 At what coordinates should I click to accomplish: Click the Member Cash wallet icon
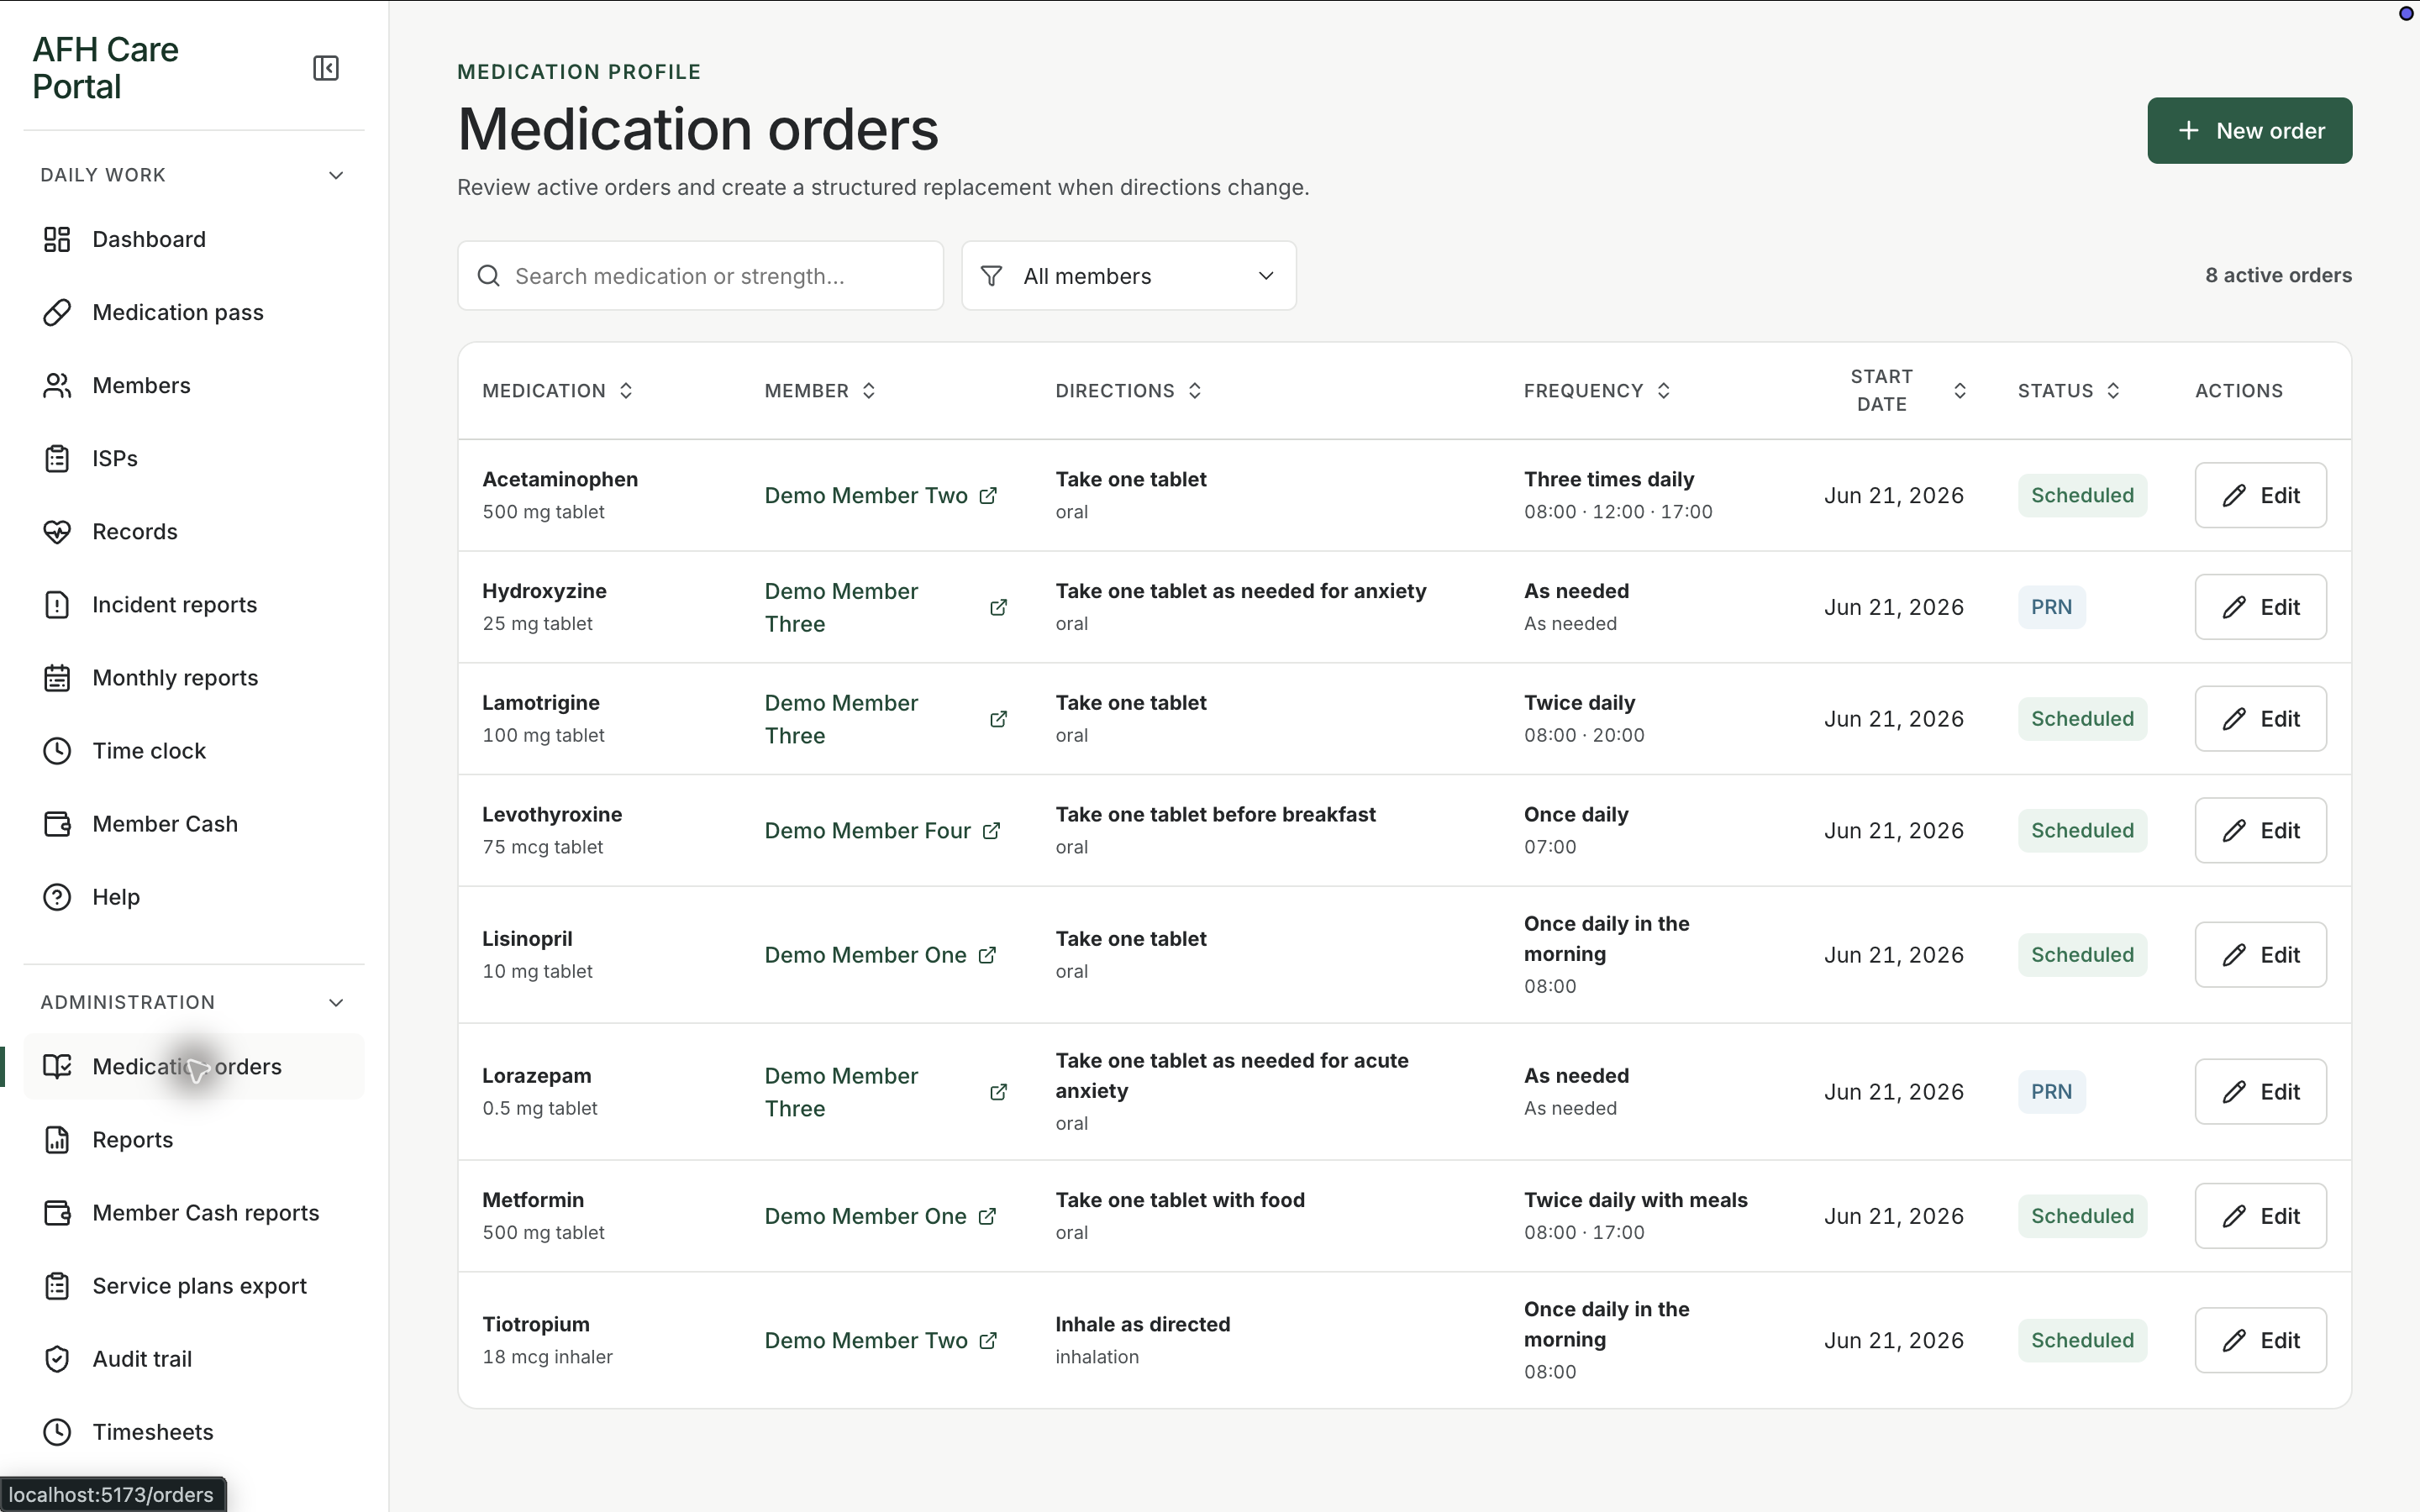(x=57, y=824)
